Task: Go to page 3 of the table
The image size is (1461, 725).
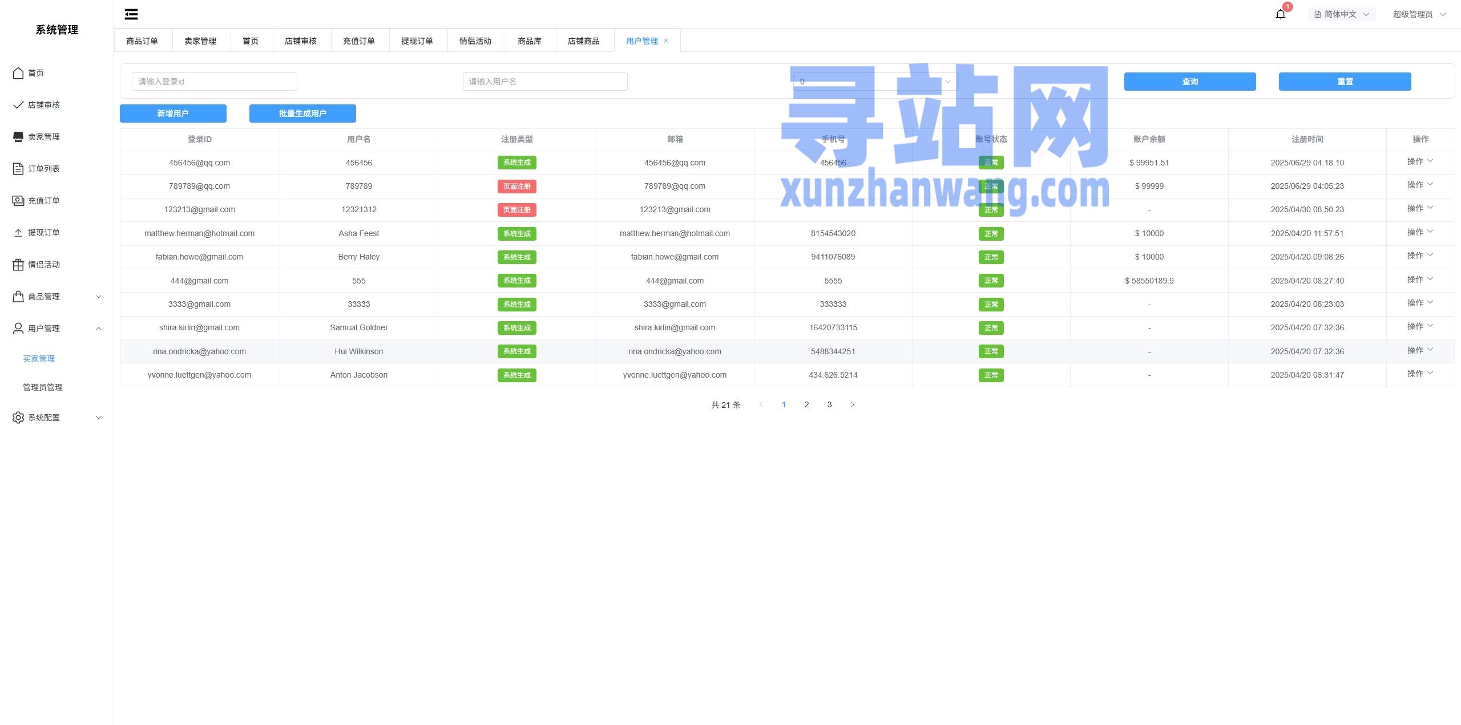Action: point(829,404)
